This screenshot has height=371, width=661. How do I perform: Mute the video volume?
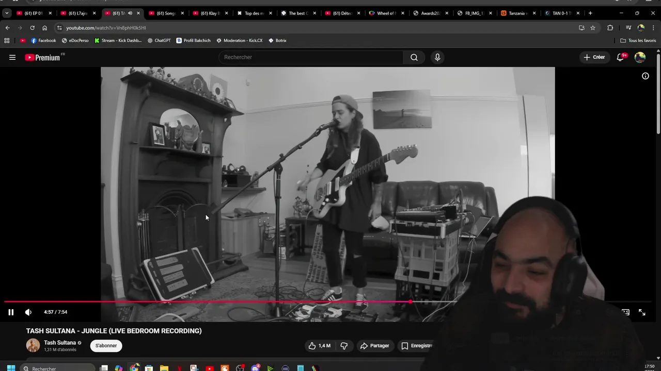click(x=28, y=312)
